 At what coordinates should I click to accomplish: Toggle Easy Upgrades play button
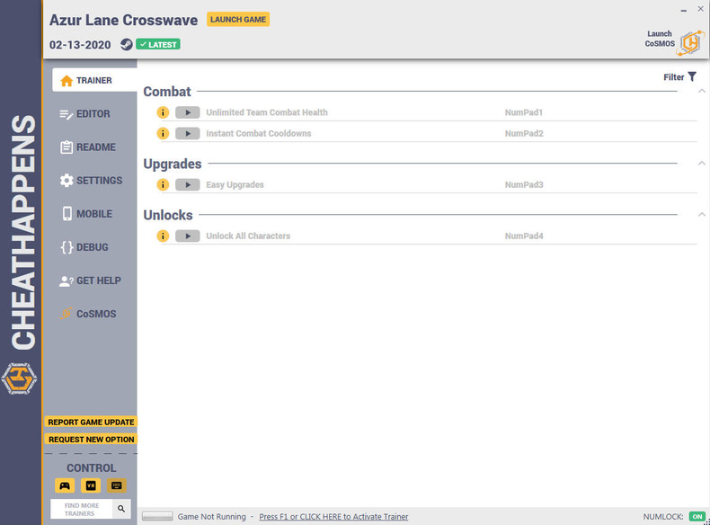(x=188, y=184)
